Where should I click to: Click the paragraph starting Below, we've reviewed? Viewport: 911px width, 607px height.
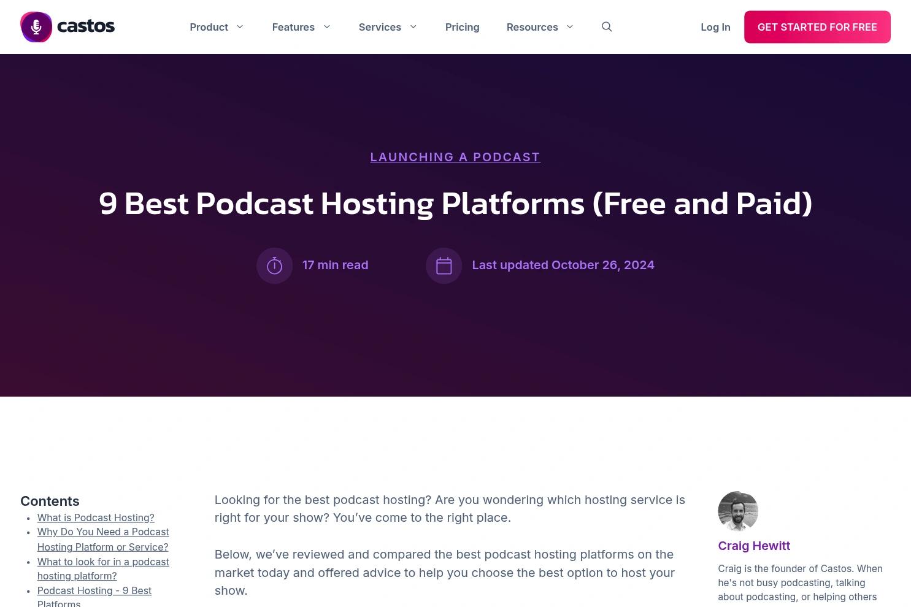coord(445,573)
